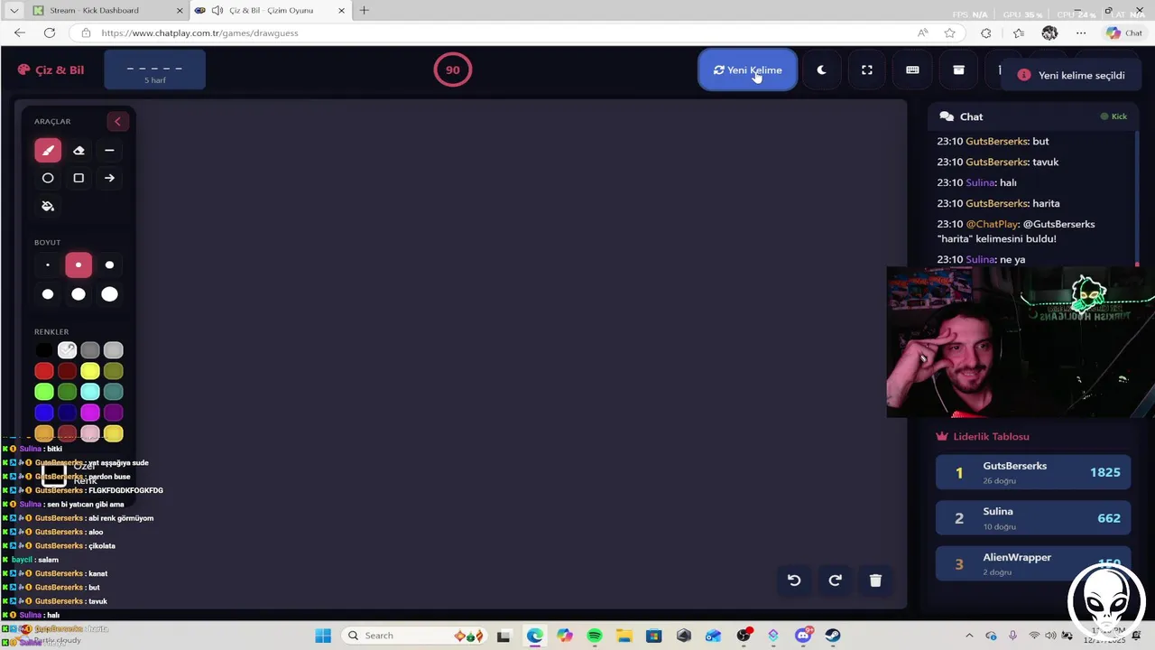Open the keyboard icon in game header
1155x650 pixels.
coord(912,70)
